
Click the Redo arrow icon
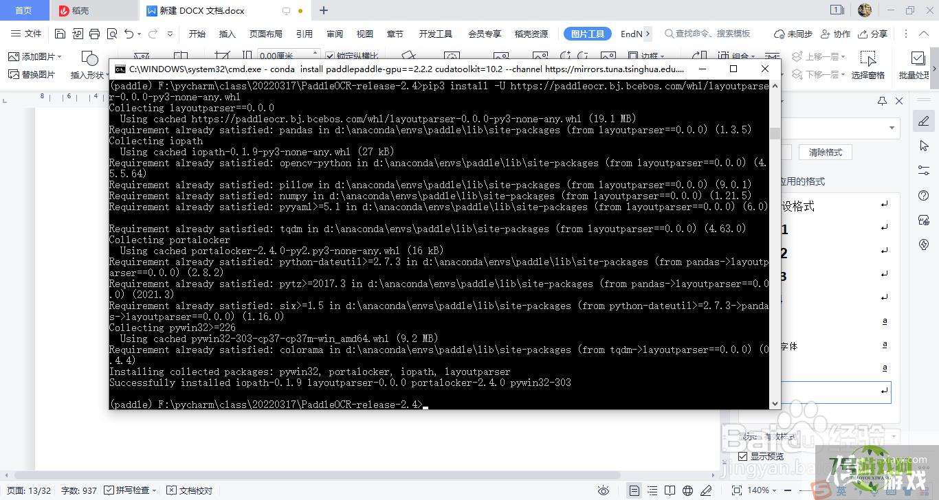153,34
